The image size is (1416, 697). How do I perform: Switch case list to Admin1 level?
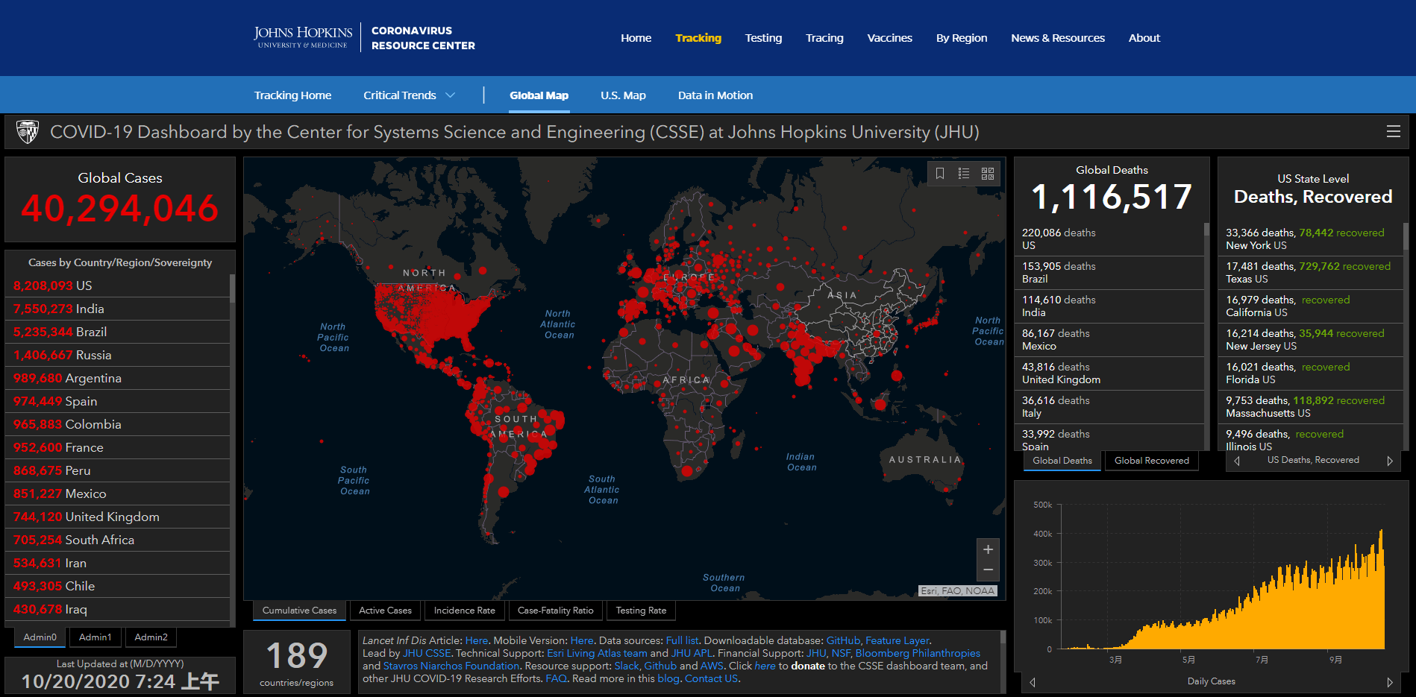pyautogui.click(x=95, y=637)
